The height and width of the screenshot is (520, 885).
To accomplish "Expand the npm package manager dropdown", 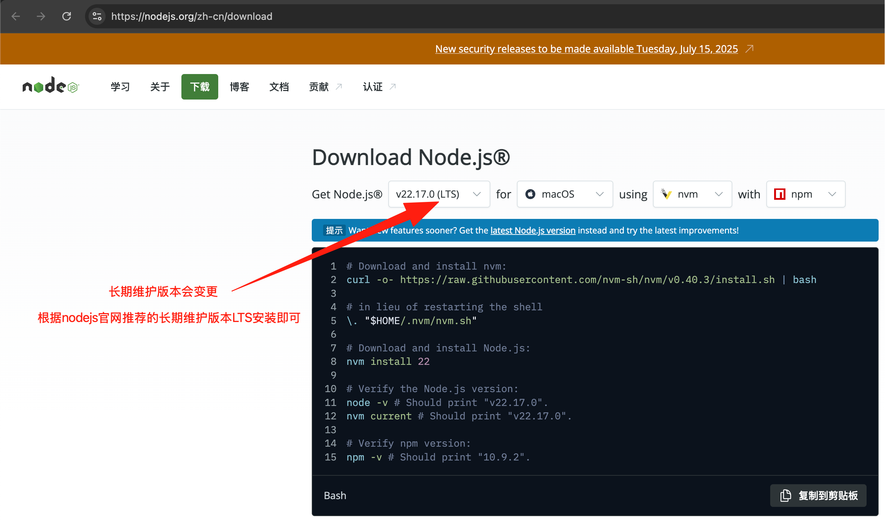I will pos(805,194).
